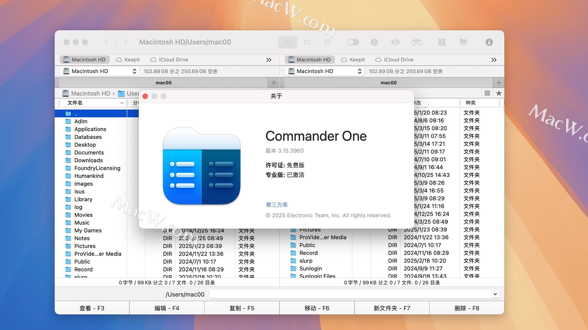Open command history dropdown arrow
588x330 pixels.
pos(495,294)
